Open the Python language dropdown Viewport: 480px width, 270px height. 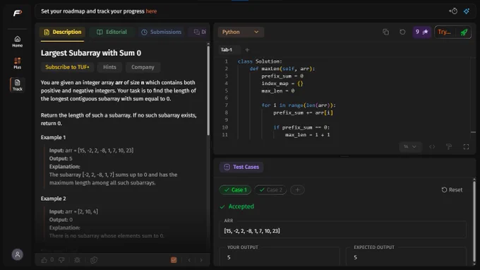coord(241,32)
